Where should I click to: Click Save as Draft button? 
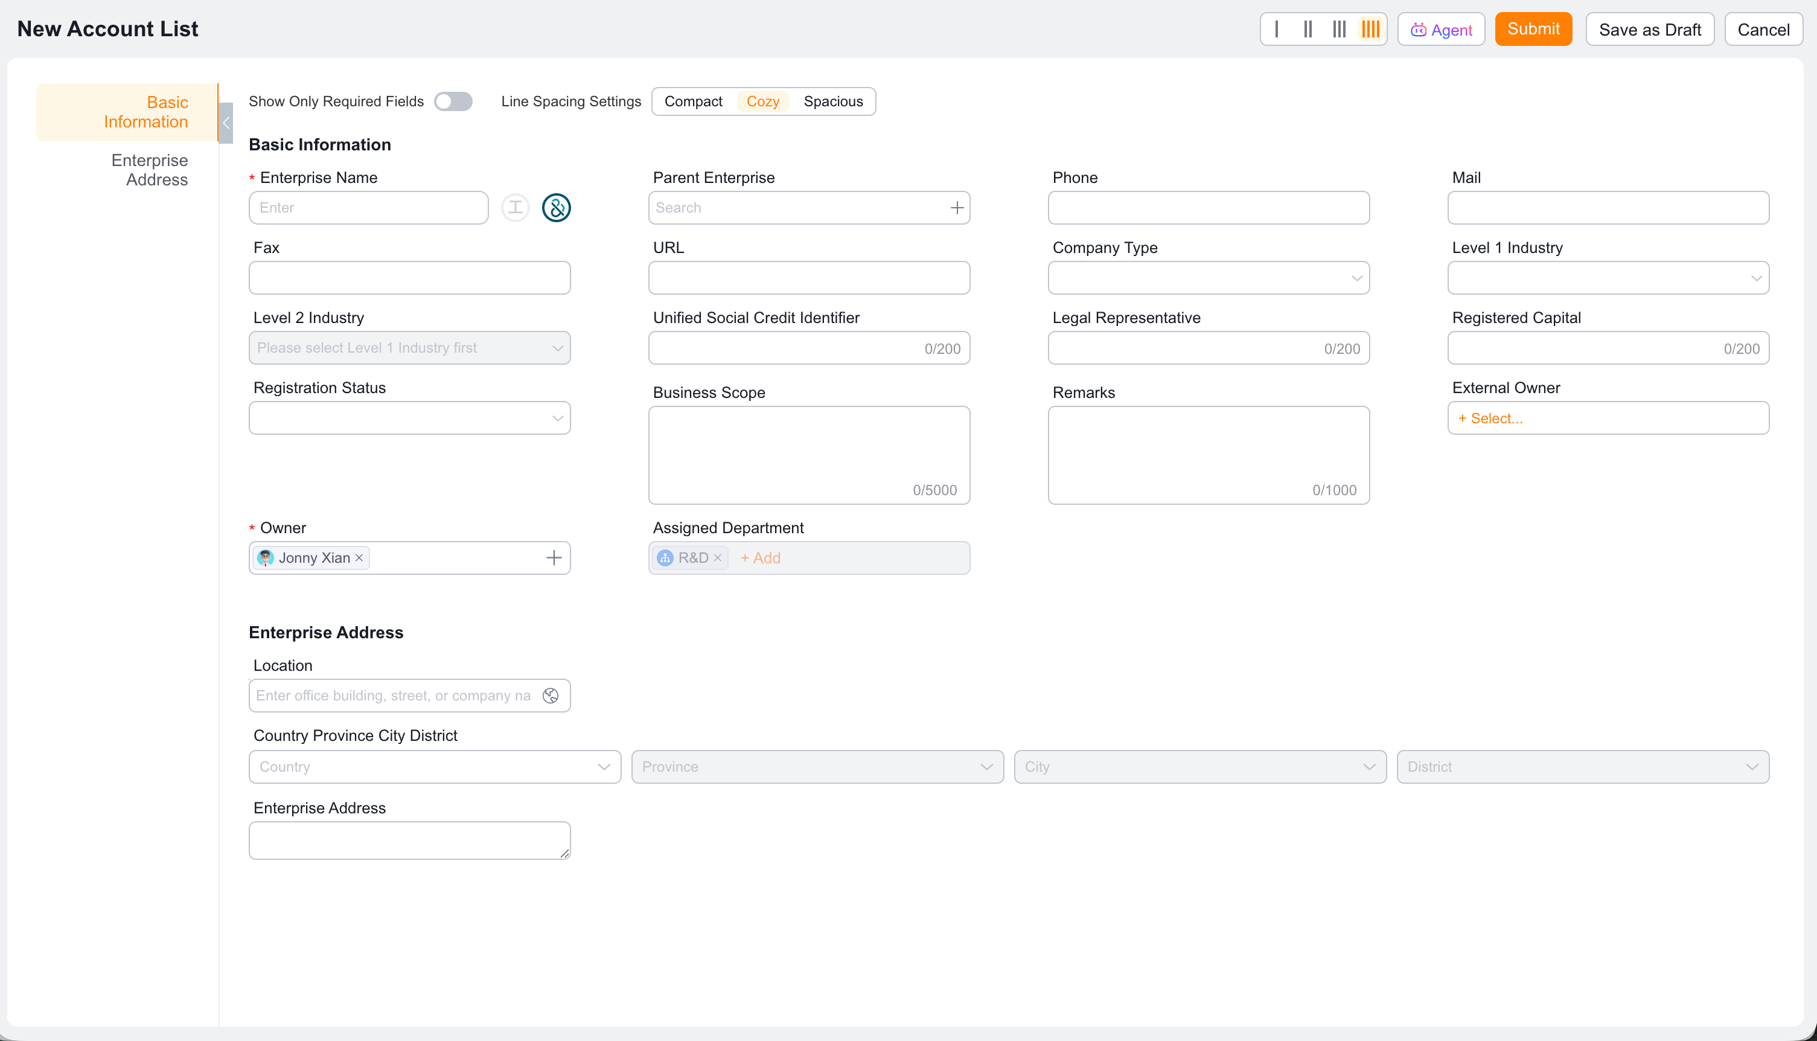point(1650,30)
